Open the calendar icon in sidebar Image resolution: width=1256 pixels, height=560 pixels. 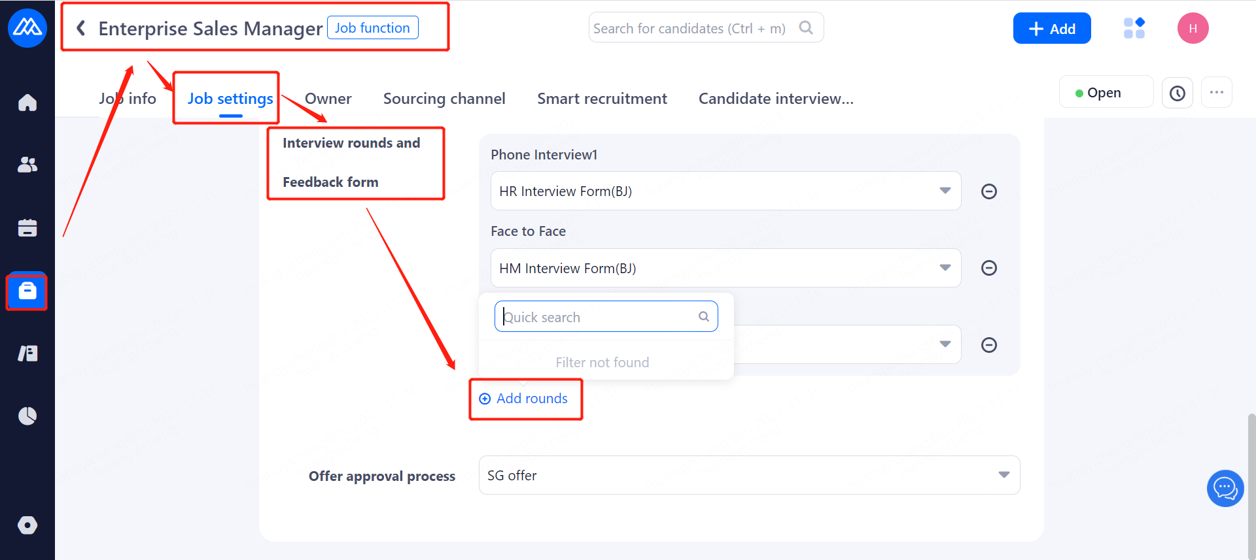27,227
